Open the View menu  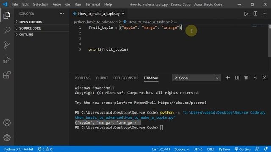pos(57,5)
